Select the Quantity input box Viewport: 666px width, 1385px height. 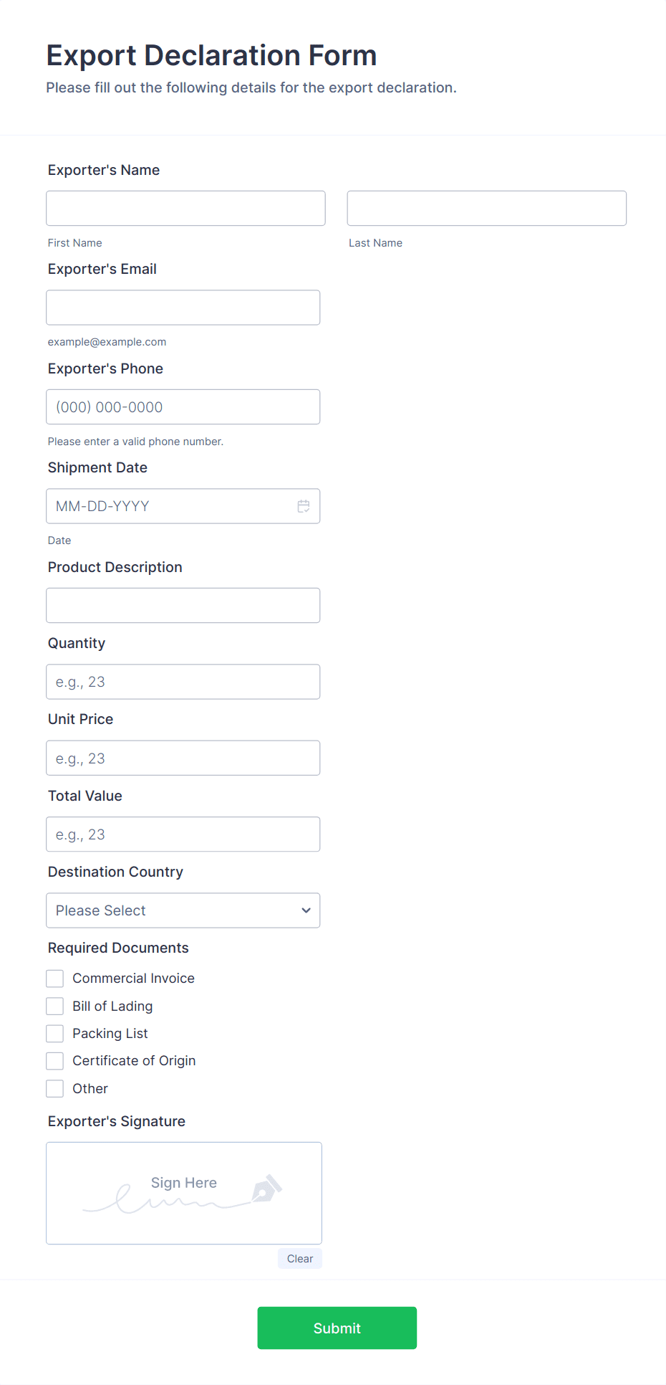183,682
